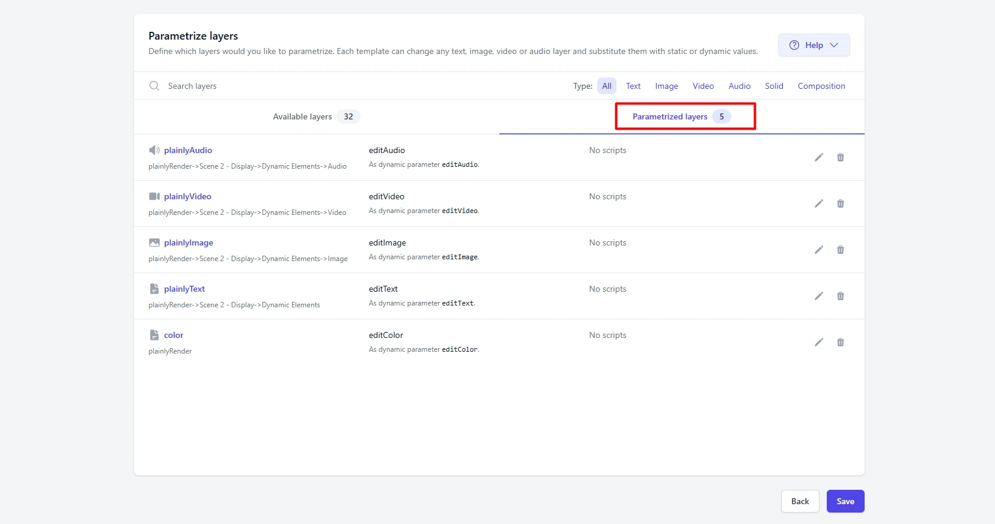Filter layers by Text type
Screen dimensions: 995x524
tap(633, 86)
